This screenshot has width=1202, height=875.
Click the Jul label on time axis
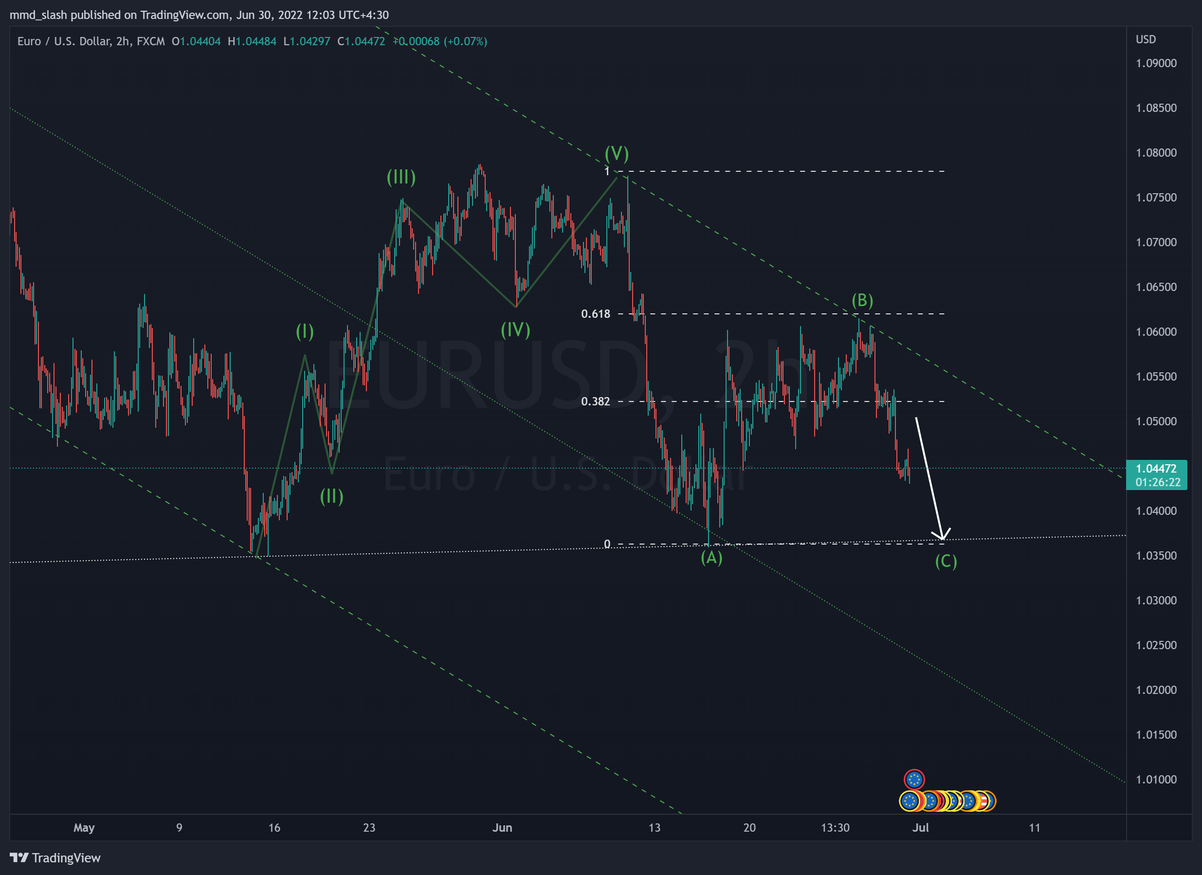tap(921, 828)
